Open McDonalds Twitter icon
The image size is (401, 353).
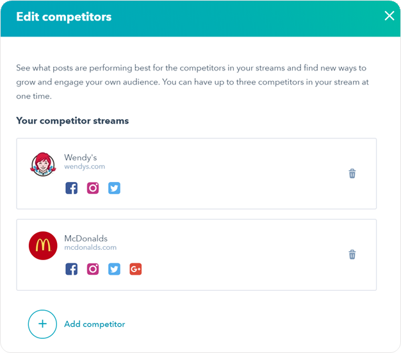114,269
